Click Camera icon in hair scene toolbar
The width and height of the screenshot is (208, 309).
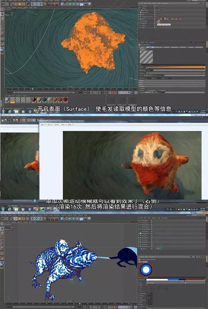(x=86, y=4)
